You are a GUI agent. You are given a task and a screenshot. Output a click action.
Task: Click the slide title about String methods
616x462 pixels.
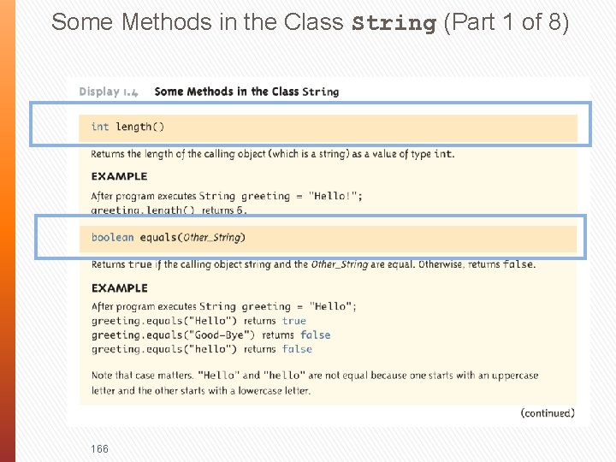tap(310, 22)
